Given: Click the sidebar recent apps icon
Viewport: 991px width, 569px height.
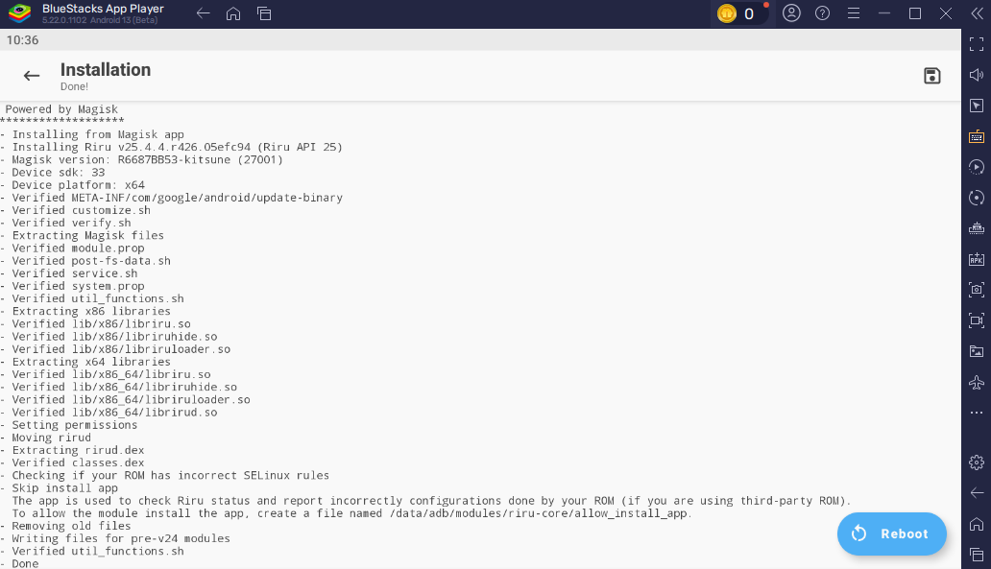Looking at the screenshot, I should coord(977,555).
